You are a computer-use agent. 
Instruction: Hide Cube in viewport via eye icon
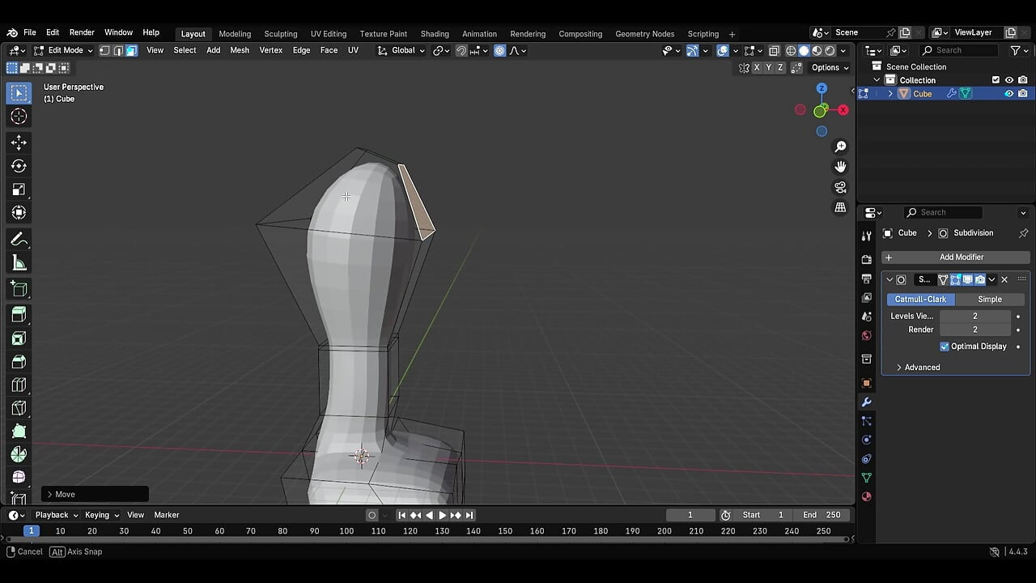click(1009, 94)
